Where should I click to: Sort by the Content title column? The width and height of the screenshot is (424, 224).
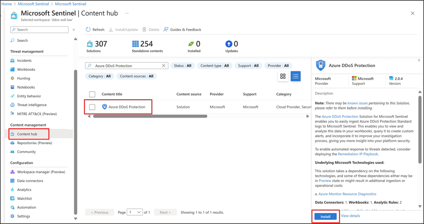(112, 94)
